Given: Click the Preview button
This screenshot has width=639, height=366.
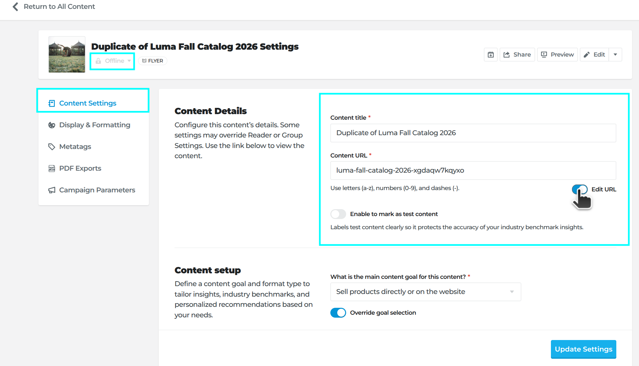Looking at the screenshot, I should [x=557, y=55].
